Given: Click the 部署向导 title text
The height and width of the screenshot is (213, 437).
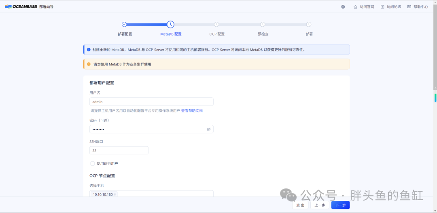Looking at the screenshot, I should pos(46,7).
